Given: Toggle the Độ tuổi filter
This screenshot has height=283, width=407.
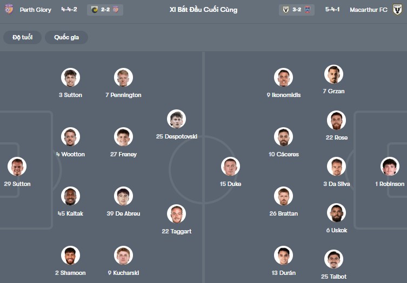Looking at the screenshot, I should [22, 37].
